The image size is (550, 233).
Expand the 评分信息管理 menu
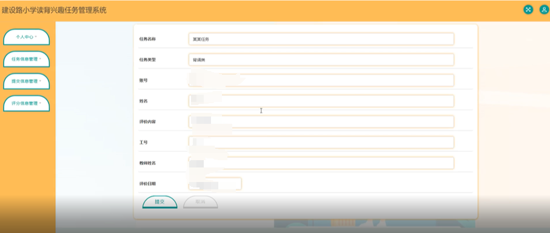point(26,103)
